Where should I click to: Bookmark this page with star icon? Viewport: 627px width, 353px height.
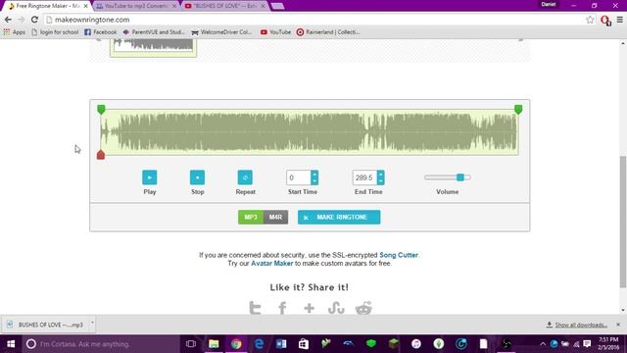point(590,20)
